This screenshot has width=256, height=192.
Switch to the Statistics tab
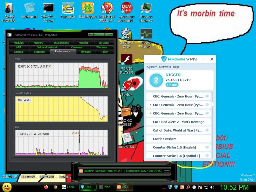[39, 52]
